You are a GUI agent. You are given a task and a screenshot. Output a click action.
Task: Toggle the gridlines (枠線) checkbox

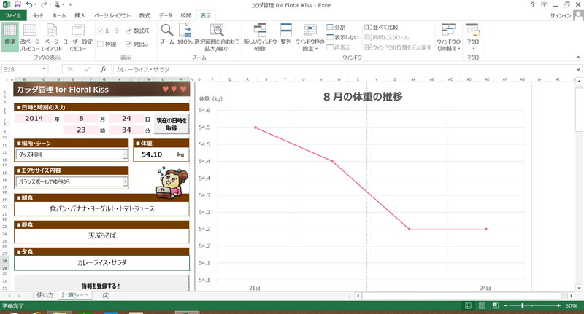pos(101,44)
